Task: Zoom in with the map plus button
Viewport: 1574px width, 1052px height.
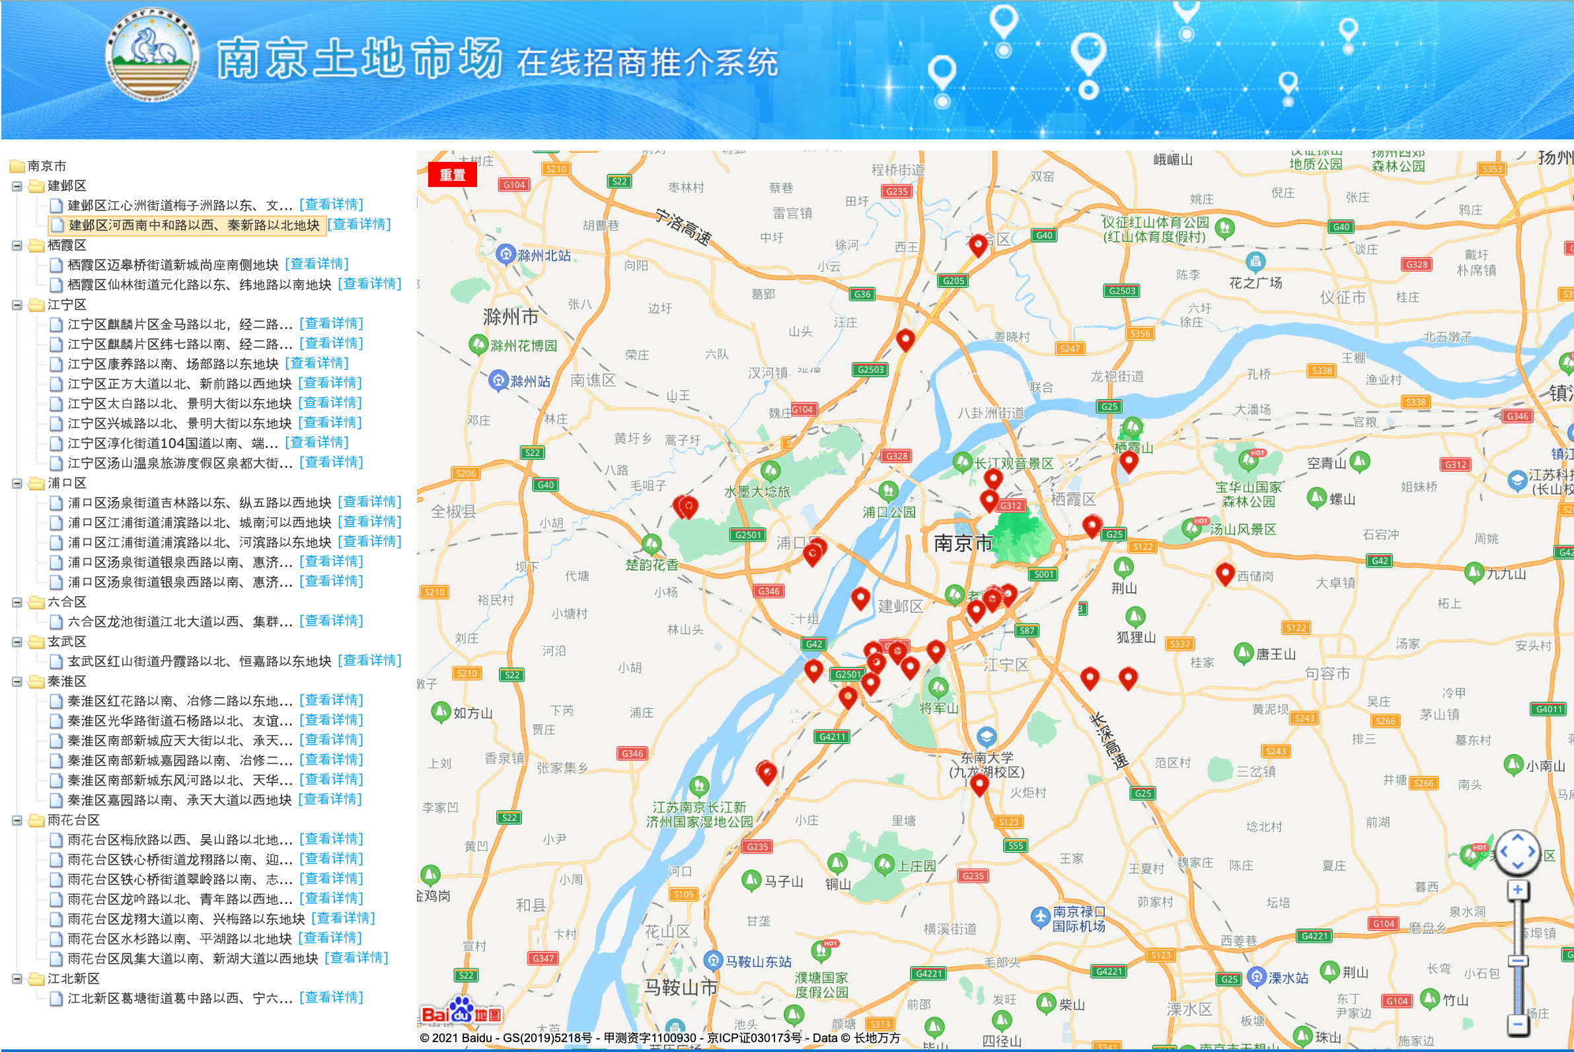Action: (1518, 890)
